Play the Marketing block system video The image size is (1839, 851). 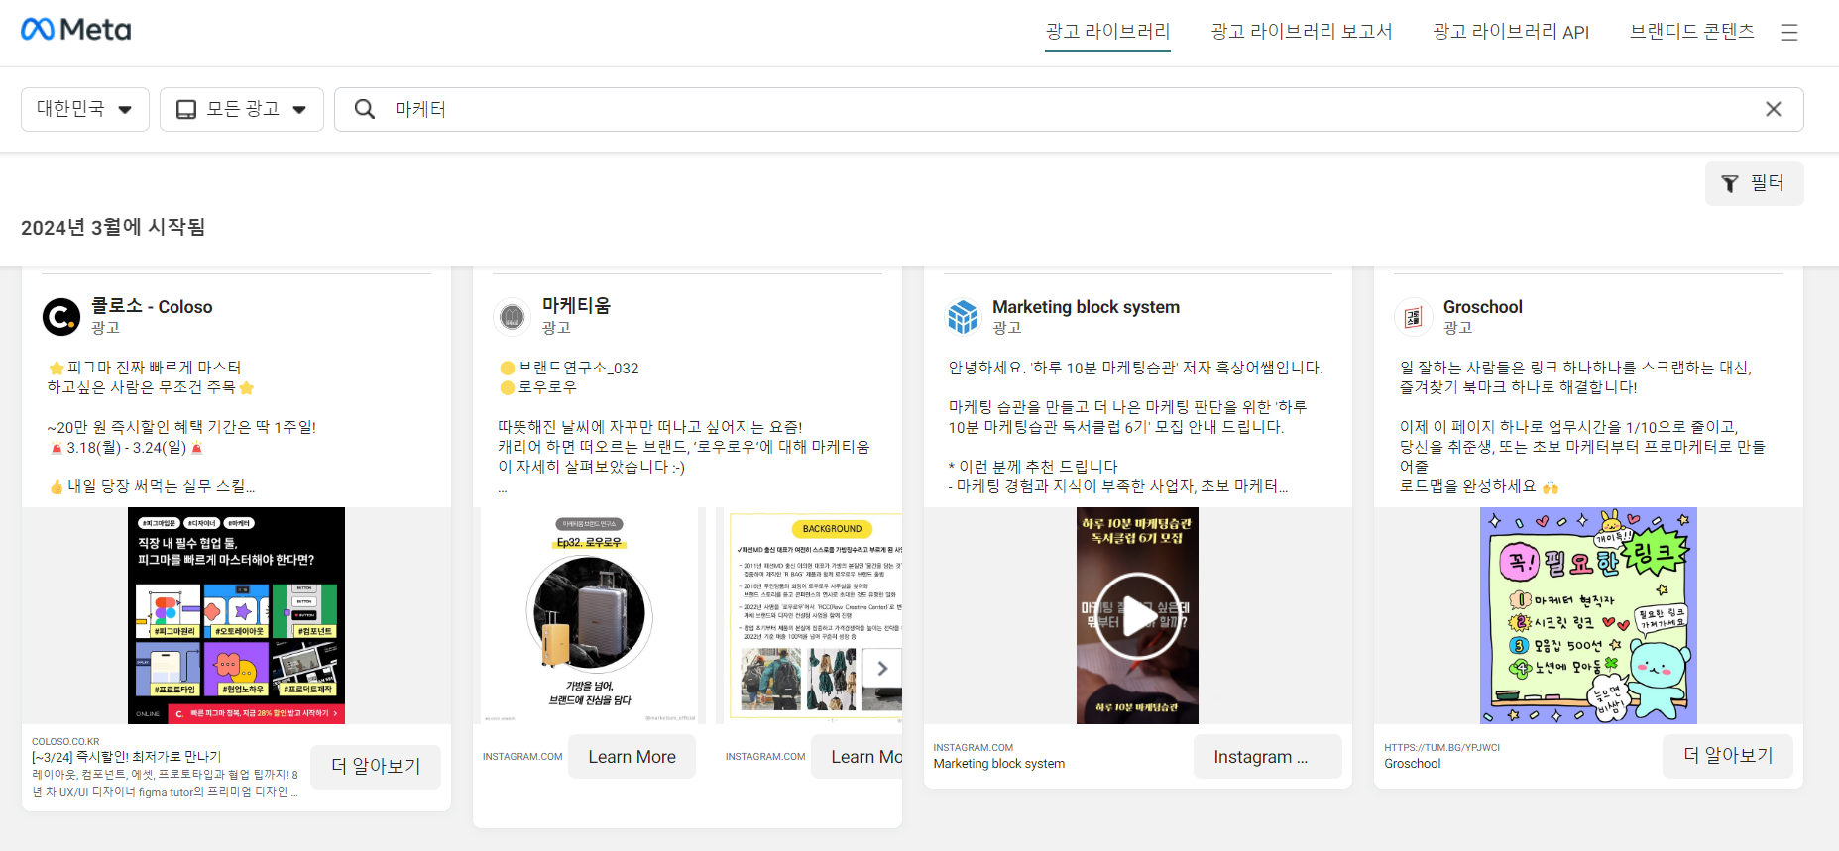coord(1137,615)
